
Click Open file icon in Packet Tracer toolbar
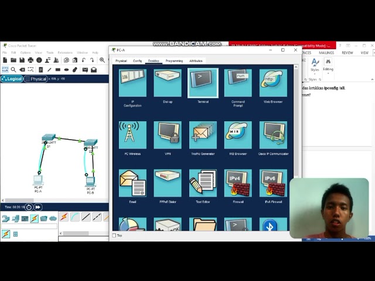[13, 60]
